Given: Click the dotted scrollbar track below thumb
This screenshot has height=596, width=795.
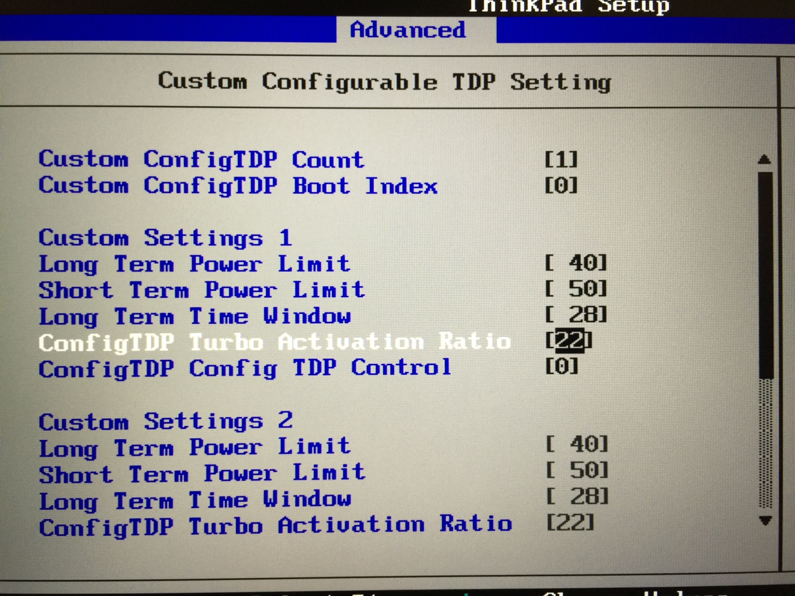Looking at the screenshot, I should [x=765, y=442].
